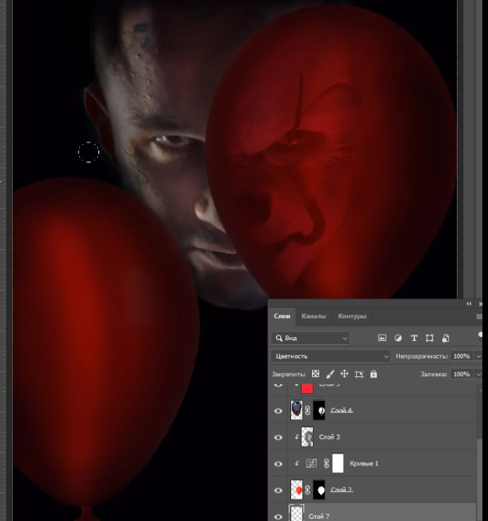Filter layers by type (T) icon
488x521 pixels.
[x=414, y=338]
